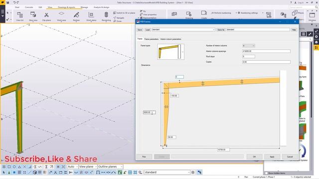The height and width of the screenshot is (179, 319).
Task: Click the Window icon in ribbon
Action: click(312, 15)
